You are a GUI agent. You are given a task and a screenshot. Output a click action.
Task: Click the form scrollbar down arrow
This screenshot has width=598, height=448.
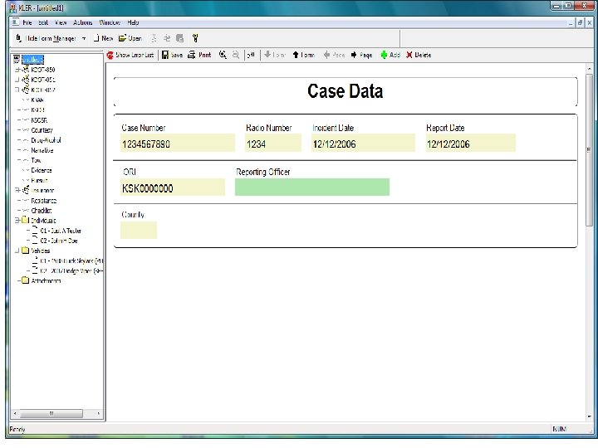pyautogui.click(x=589, y=416)
